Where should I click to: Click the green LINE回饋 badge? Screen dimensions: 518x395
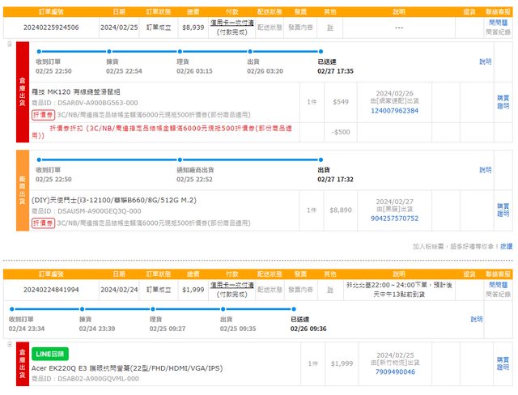pyautogui.click(x=50, y=354)
